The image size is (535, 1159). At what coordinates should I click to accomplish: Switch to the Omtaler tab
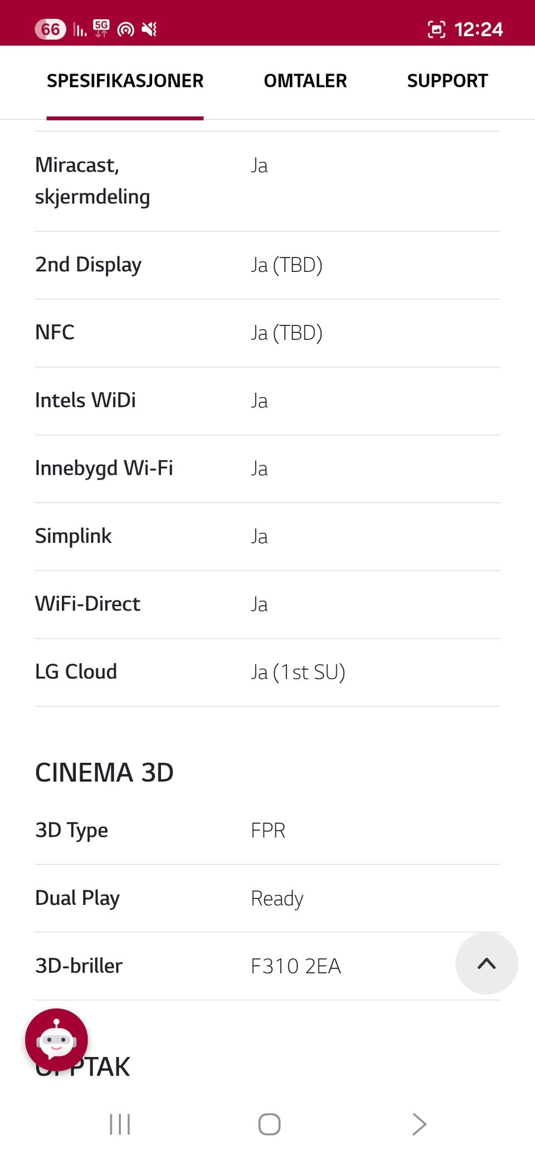click(x=305, y=81)
